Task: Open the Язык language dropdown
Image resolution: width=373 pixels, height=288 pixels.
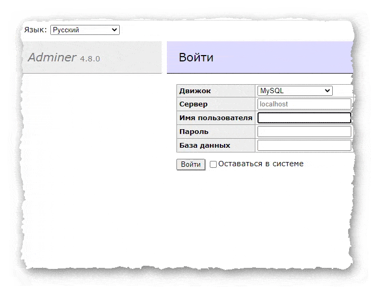Action: [85, 30]
